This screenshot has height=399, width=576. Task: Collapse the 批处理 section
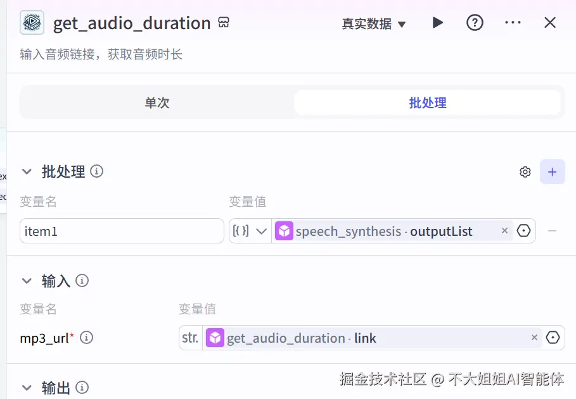tap(27, 171)
